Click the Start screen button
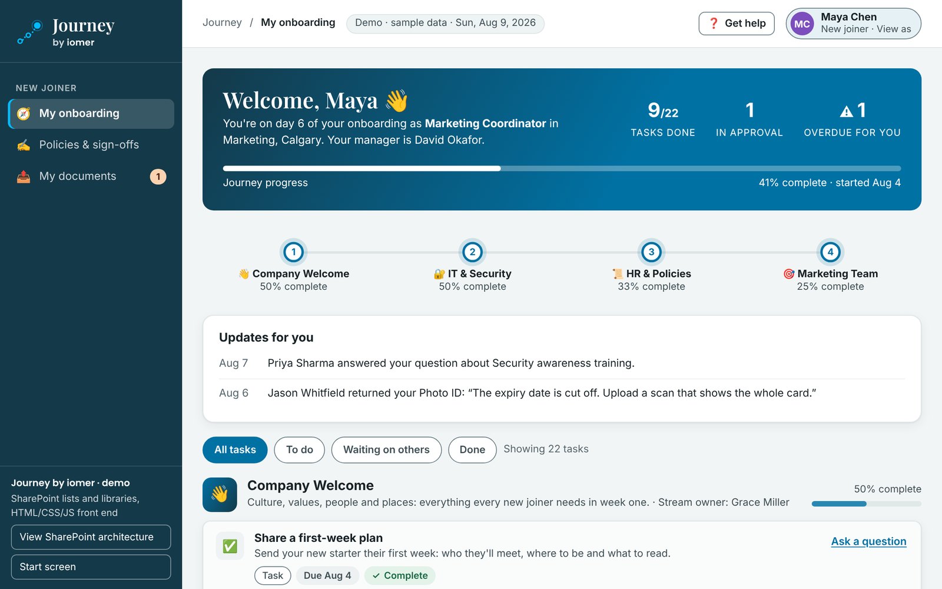942x589 pixels. pos(91,567)
